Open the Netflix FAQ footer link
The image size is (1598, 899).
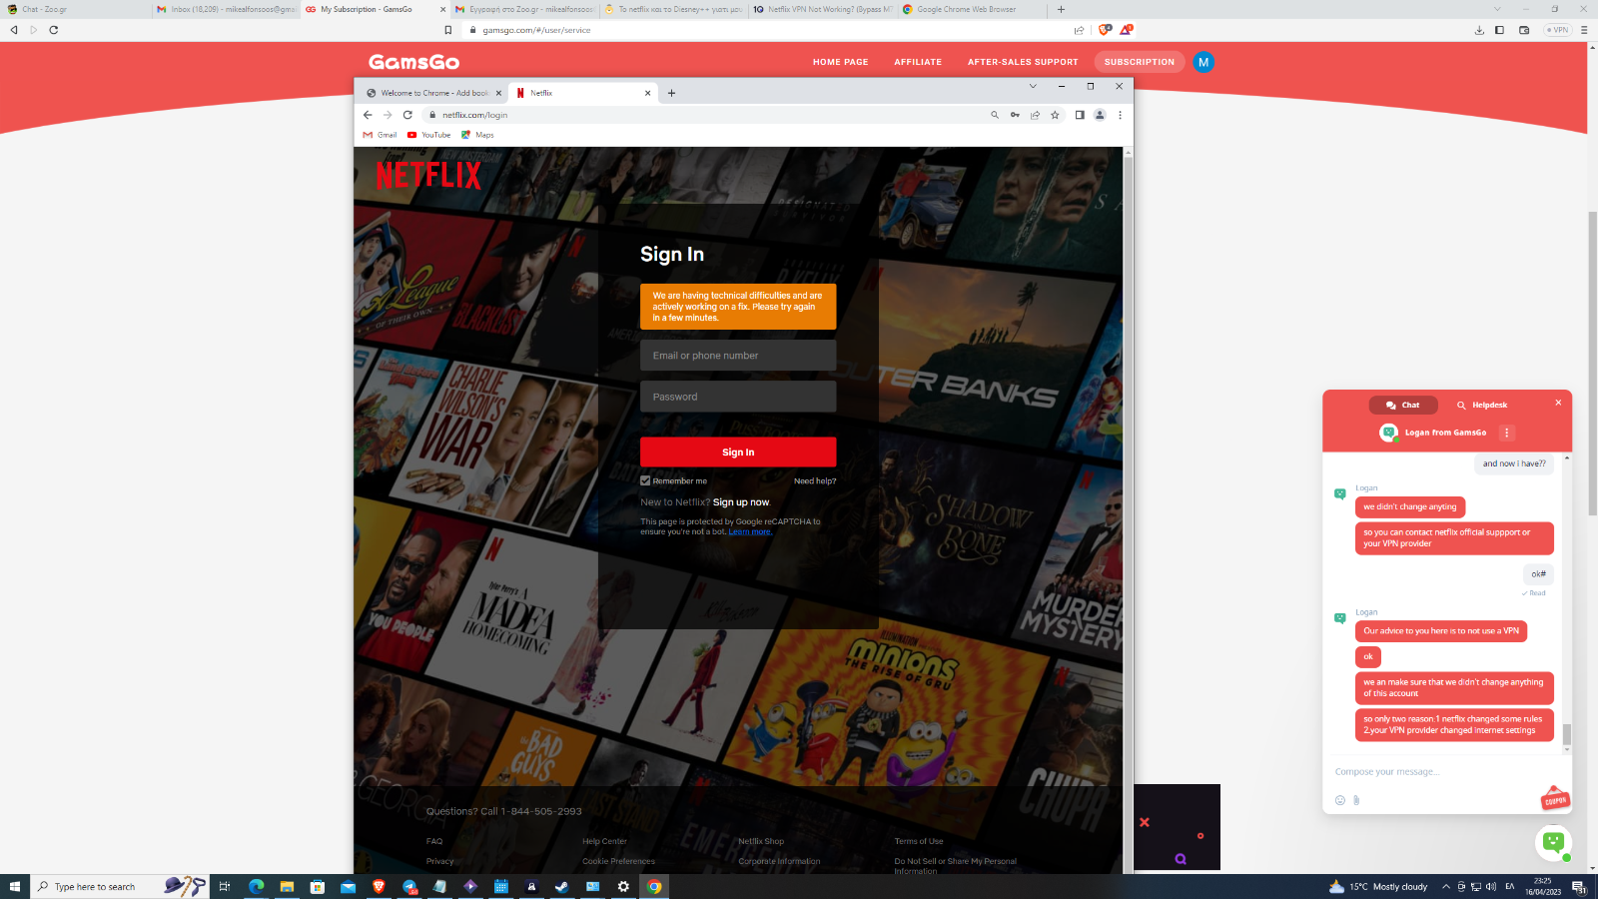[434, 841]
